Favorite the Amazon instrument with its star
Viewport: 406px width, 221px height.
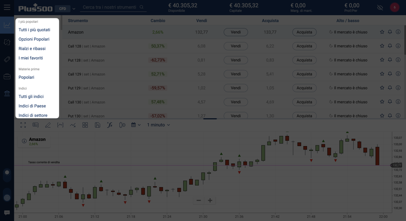(382, 32)
